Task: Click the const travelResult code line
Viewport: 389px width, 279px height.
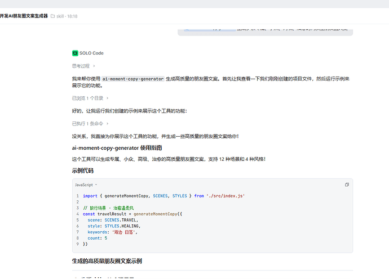Action: tap(132, 214)
